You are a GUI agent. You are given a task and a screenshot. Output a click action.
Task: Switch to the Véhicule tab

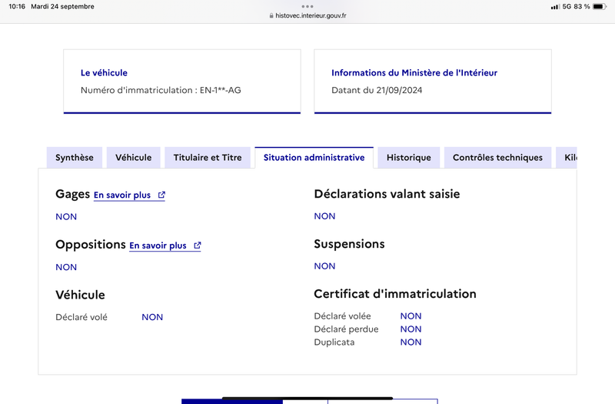[133, 158]
